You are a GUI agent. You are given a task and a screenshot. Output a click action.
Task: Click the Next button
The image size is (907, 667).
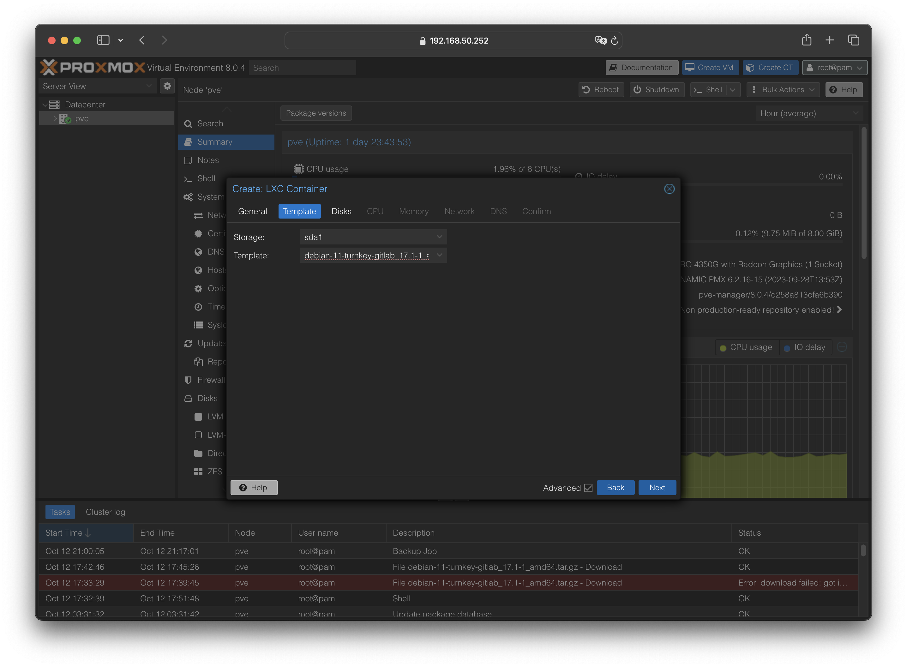point(657,487)
